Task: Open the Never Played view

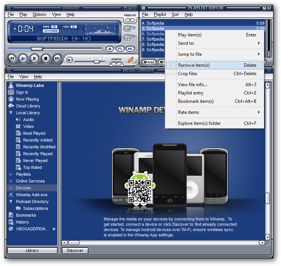Action: tap(35, 161)
